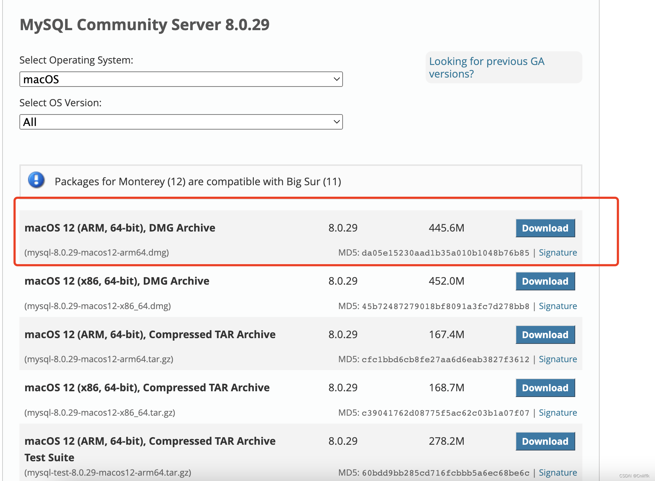Click version 8.0.29 in the x86 DMG row
Viewport: 655px width, 481px height.
pyautogui.click(x=343, y=281)
